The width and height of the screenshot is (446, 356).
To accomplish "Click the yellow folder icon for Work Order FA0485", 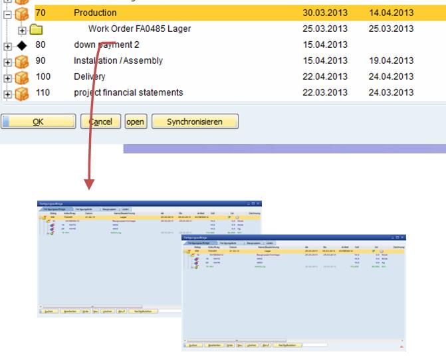I will coord(36,29).
